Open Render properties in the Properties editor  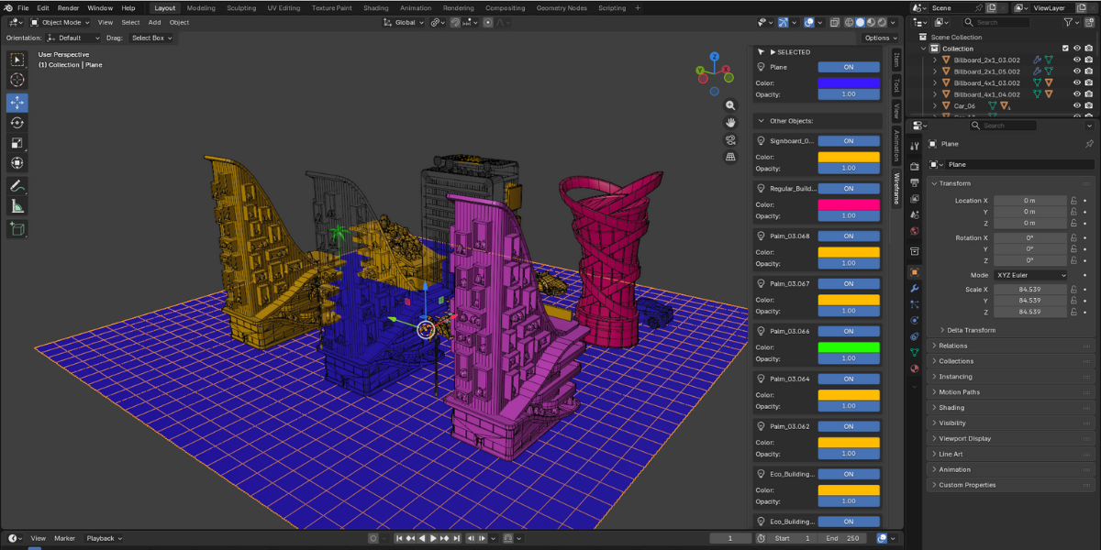coord(914,166)
